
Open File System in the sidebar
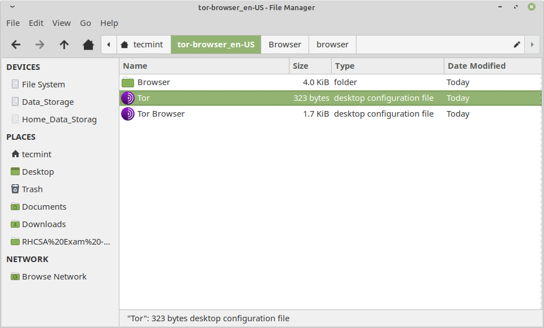43,85
